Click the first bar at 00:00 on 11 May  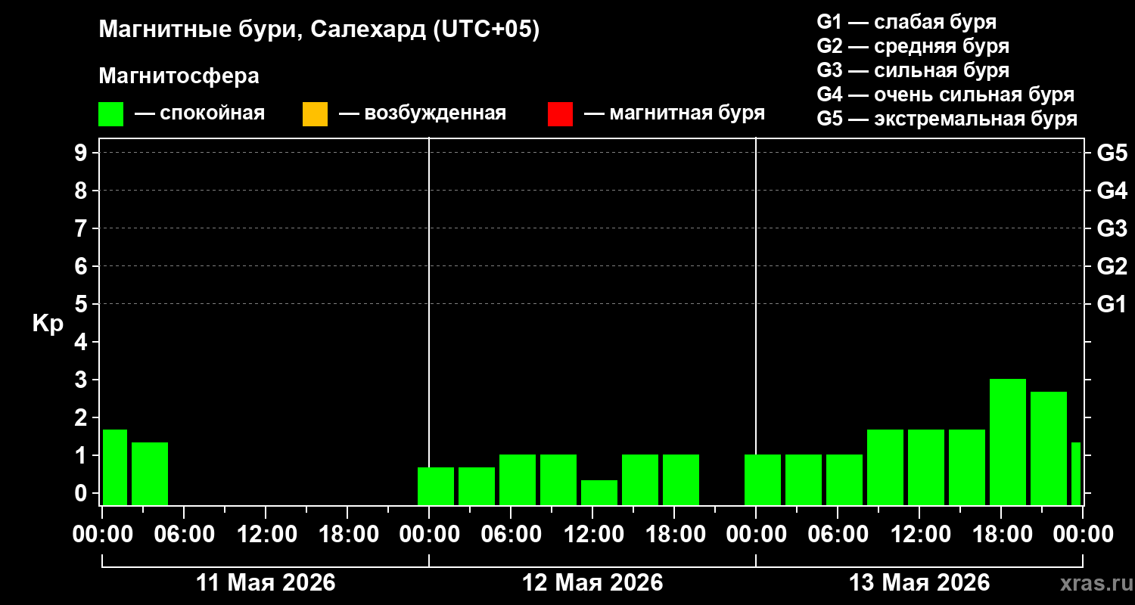click(x=115, y=467)
